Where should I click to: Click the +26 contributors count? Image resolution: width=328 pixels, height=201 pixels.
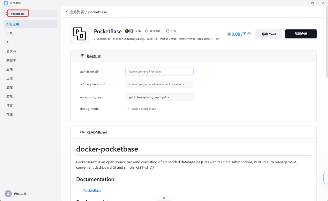coord(138,31)
